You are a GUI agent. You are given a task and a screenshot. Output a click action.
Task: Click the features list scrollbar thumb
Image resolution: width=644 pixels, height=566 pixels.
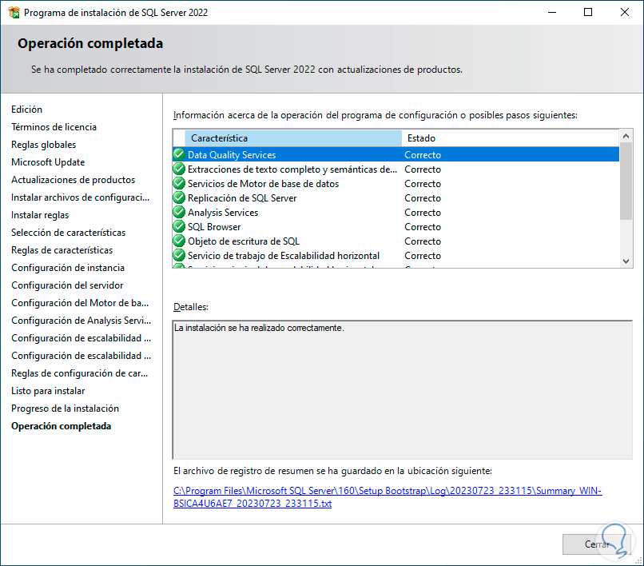tap(626, 181)
